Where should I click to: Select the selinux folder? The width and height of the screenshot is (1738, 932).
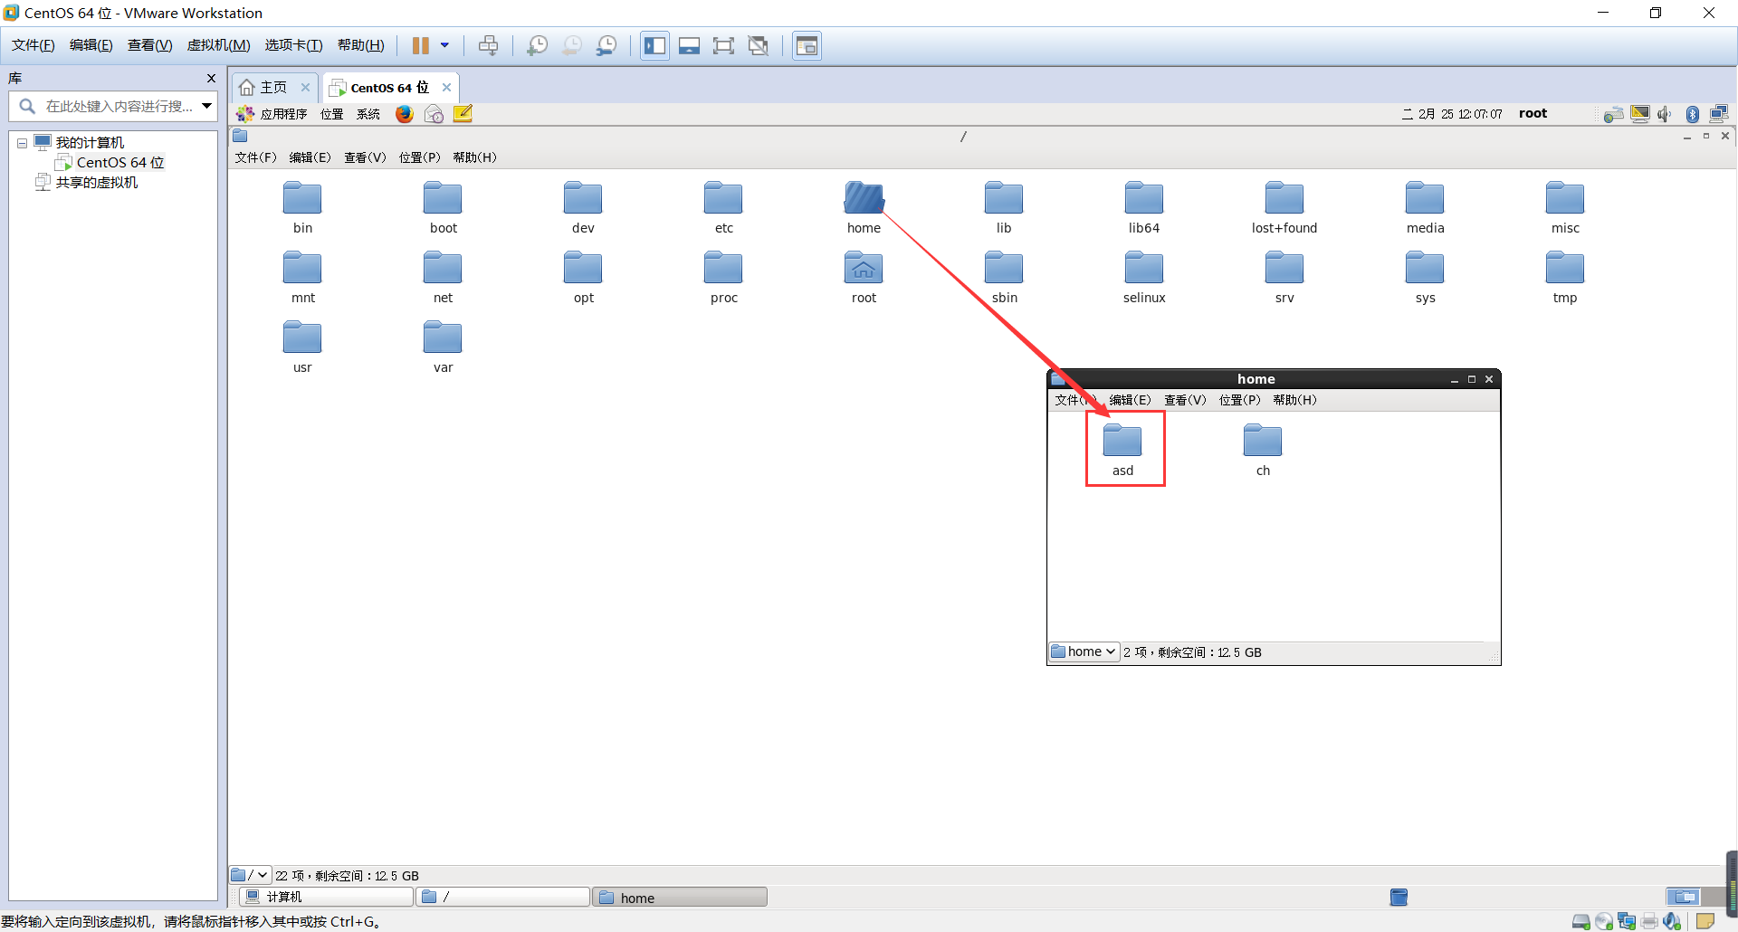(x=1144, y=278)
